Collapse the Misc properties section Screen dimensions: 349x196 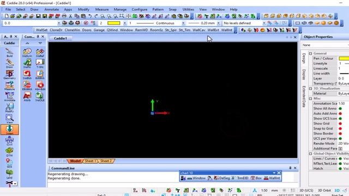pyautogui.click(x=310, y=99)
